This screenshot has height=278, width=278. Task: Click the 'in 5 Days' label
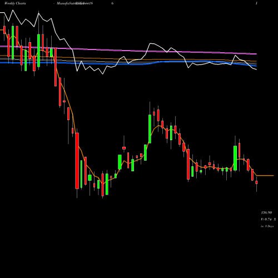[x=267, y=226]
